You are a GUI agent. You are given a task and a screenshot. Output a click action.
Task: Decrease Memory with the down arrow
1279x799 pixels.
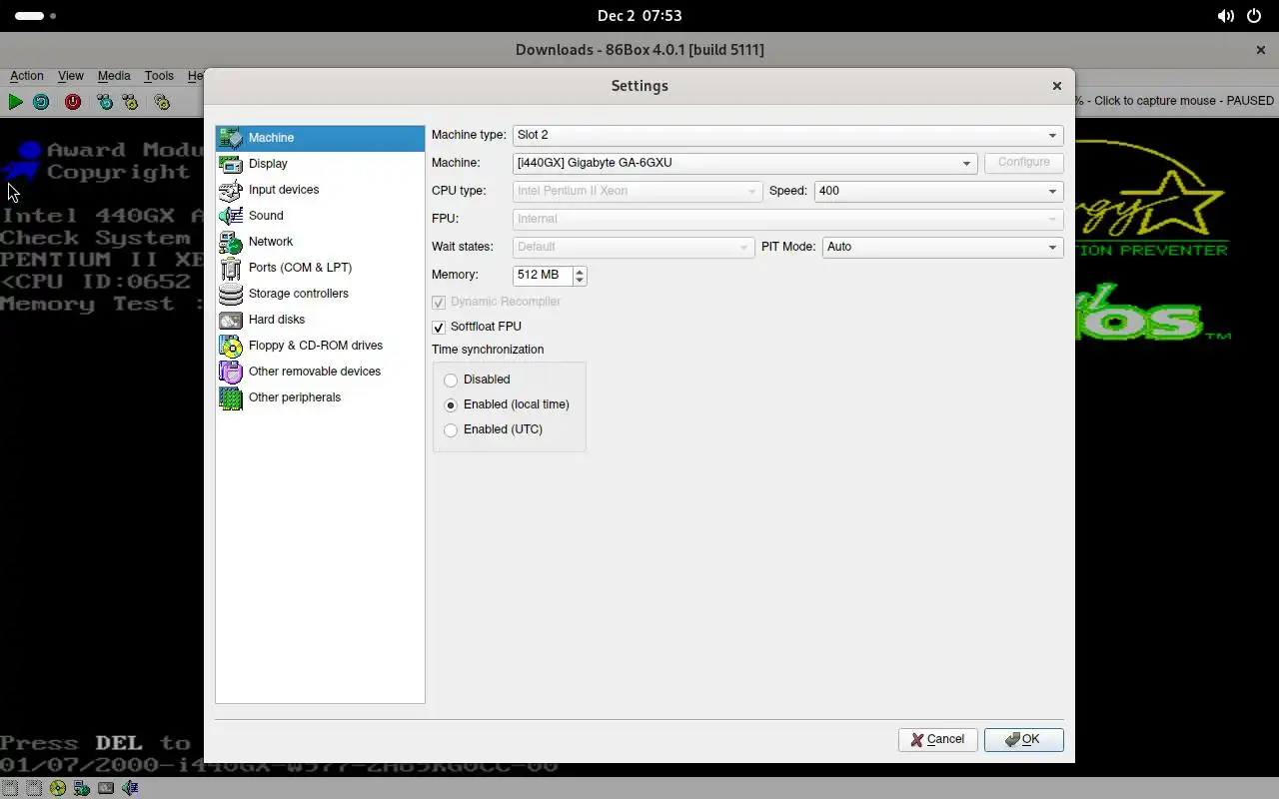coord(580,280)
